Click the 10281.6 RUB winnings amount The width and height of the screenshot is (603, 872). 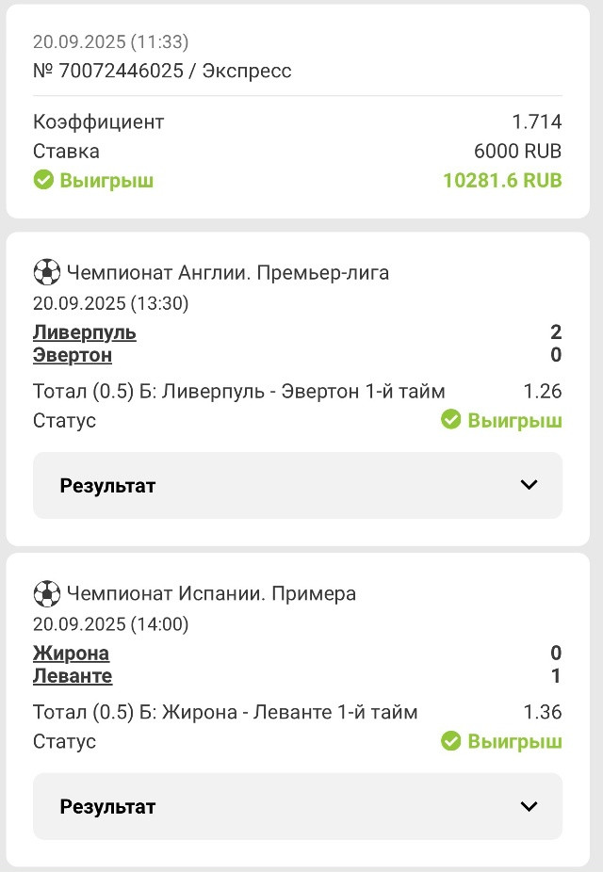(502, 180)
